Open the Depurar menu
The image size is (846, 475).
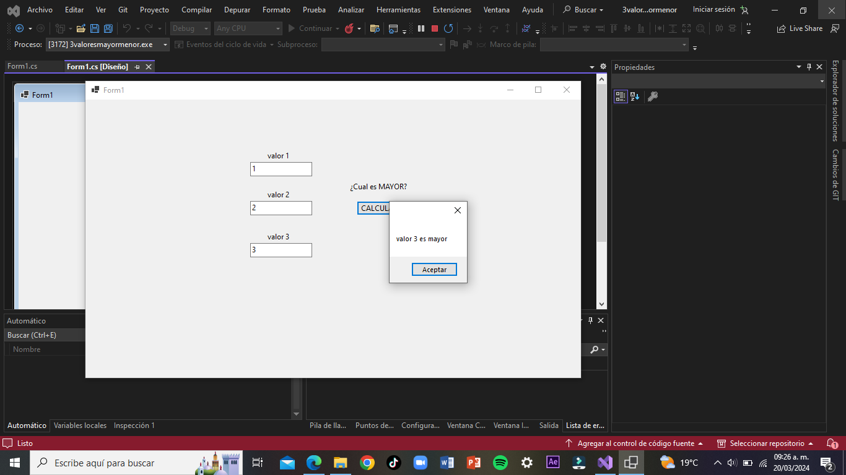pyautogui.click(x=237, y=10)
